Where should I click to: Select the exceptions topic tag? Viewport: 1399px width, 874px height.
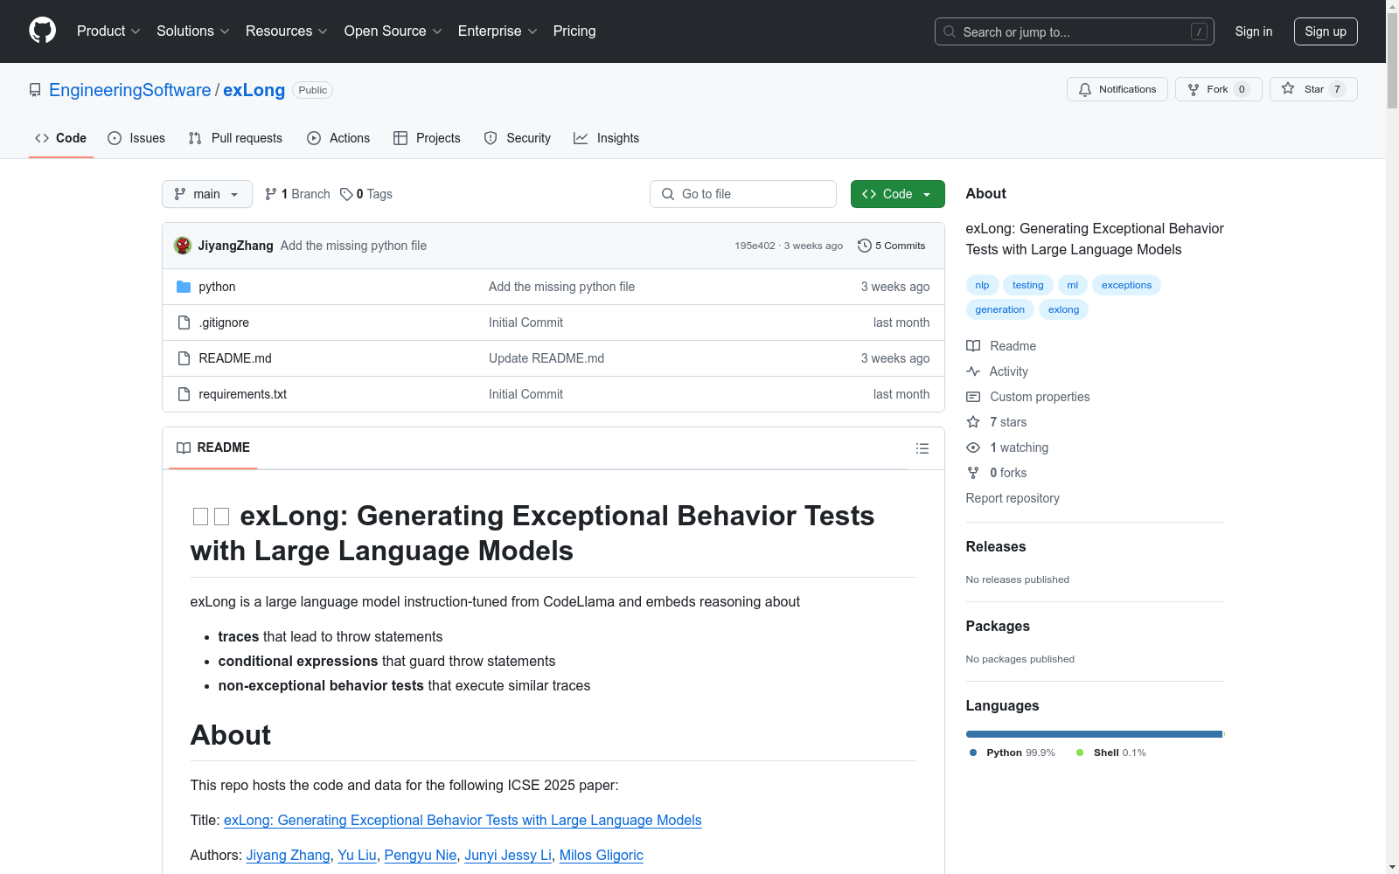(x=1127, y=285)
